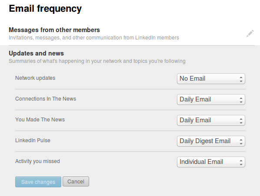Image resolution: width=260 pixels, height=196 pixels.
Task: Select the Updates and news heading
Action: click(x=36, y=53)
